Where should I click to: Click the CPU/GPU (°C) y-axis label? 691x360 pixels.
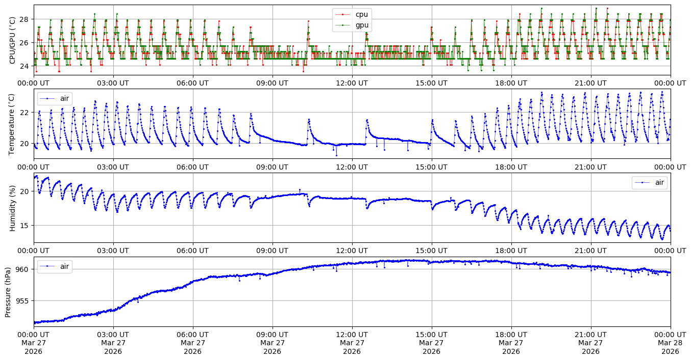pos(12,40)
